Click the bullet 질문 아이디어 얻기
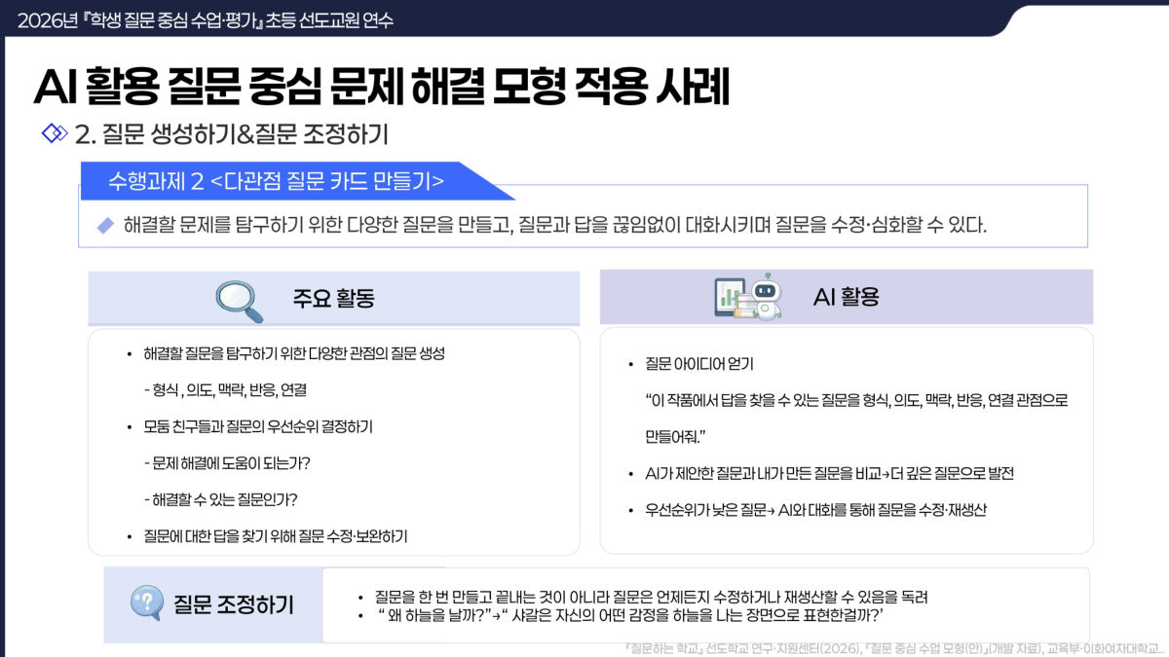 pos(699,364)
